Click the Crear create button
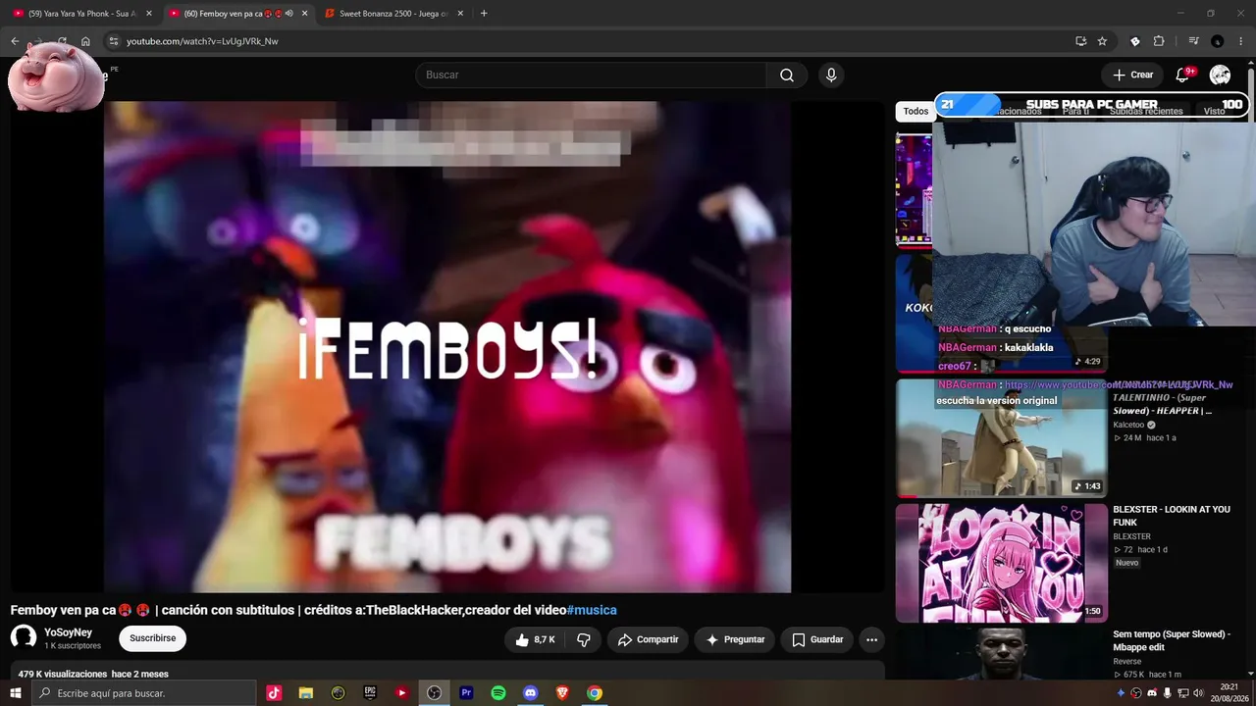 pos(1132,76)
